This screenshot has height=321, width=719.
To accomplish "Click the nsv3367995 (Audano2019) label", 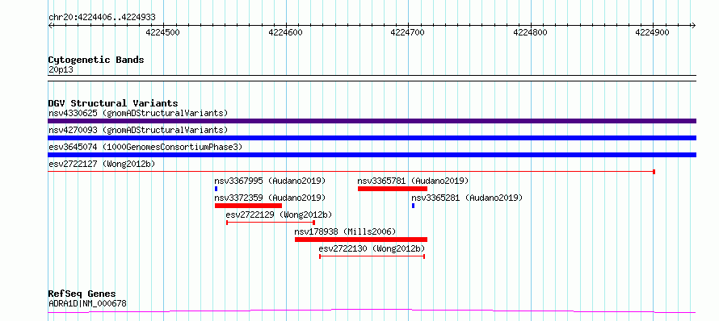I will click(x=270, y=181).
